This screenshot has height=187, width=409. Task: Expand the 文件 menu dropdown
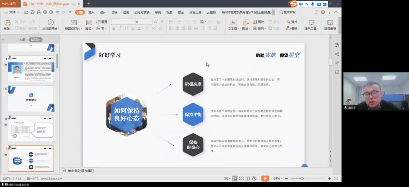tap(18, 12)
